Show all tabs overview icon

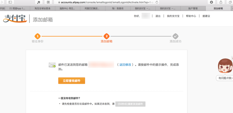click(230, 2)
